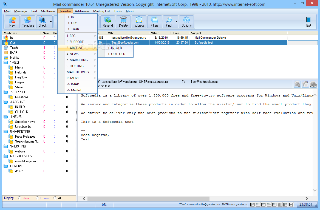Select the sixth layout icon in status bar

[280, 205]
